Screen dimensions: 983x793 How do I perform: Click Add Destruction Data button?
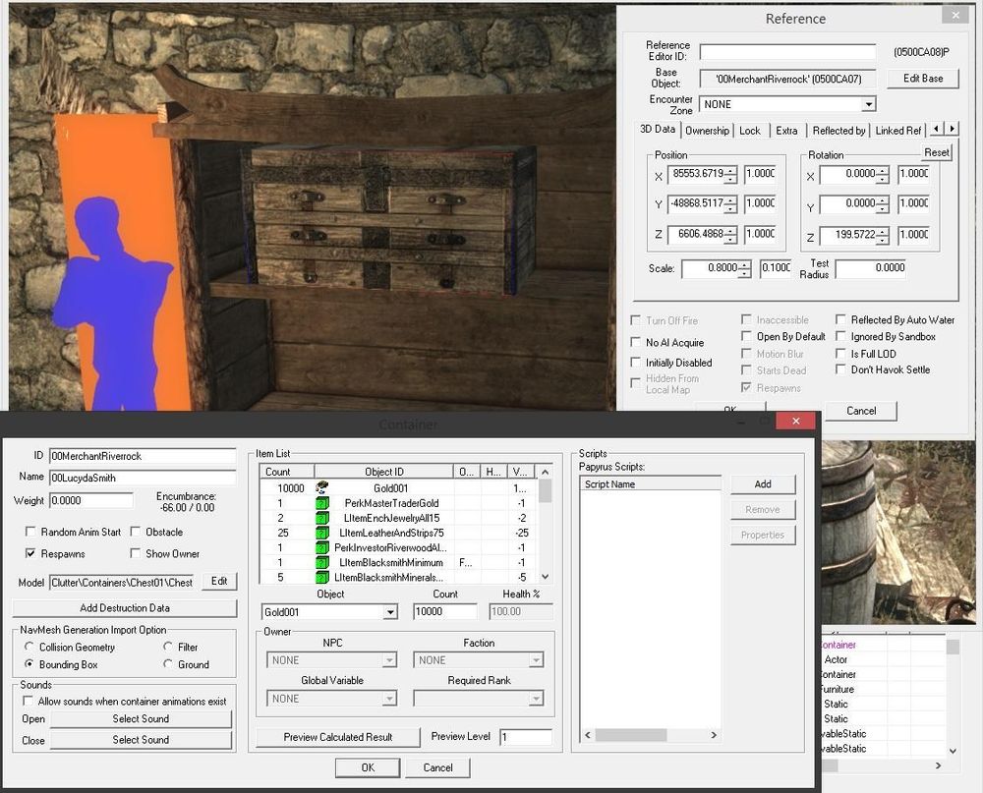tap(125, 608)
